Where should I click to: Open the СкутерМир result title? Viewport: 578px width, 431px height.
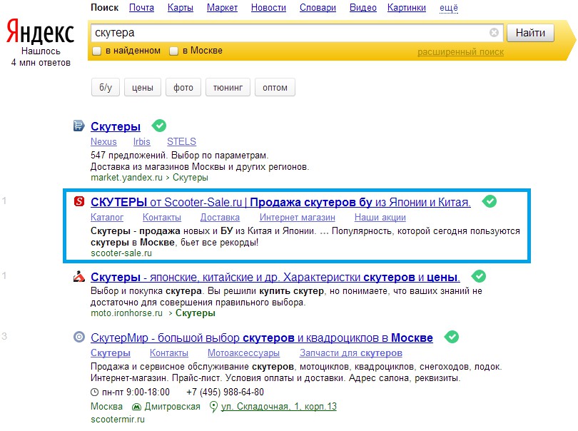click(x=262, y=338)
